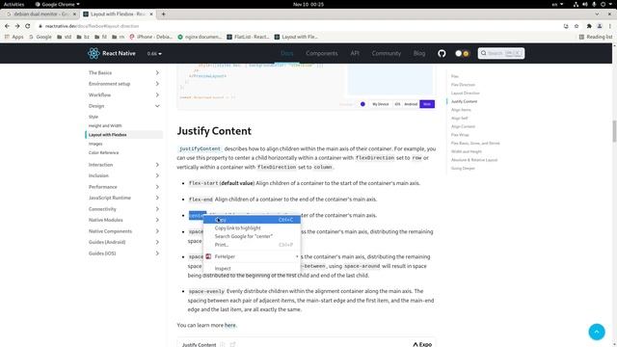
Task: Choose Copy from the context menu
Action: click(252, 220)
